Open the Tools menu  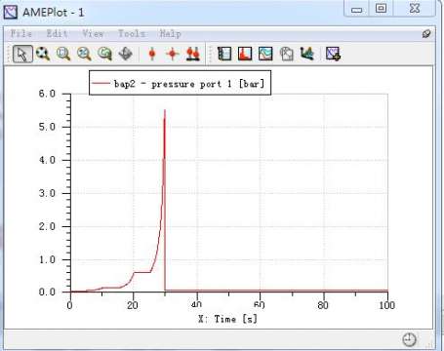(x=132, y=33)
